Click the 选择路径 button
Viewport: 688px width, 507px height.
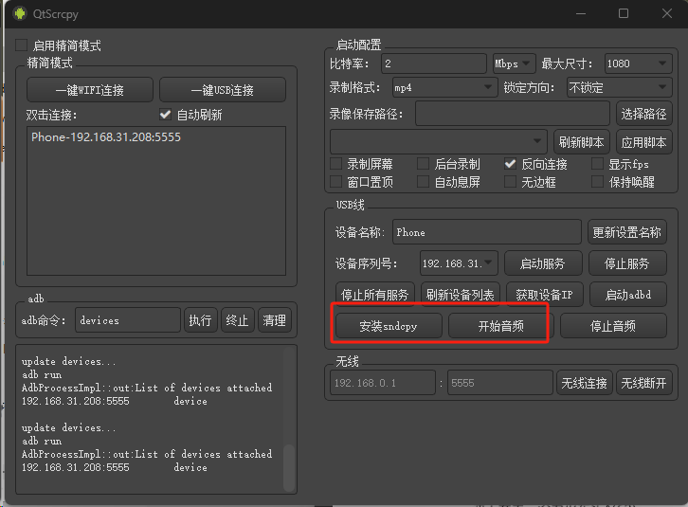click(643, 114)
